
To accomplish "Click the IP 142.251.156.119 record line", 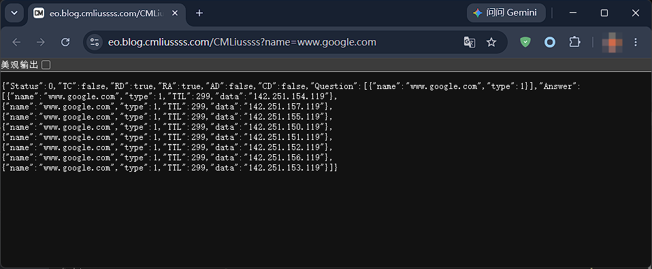I will pyautogui.click(x=167, y=158).
